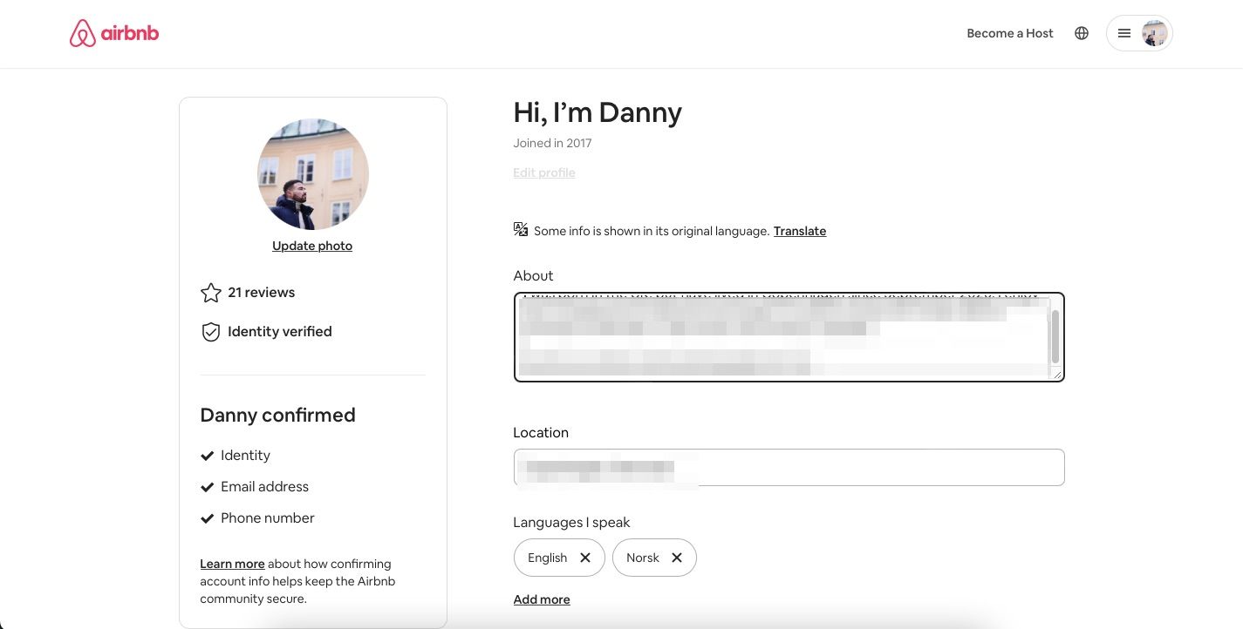Open Edit profile
The width and height of the screenshot is (1243, 629).
click(x=543, y=172)
